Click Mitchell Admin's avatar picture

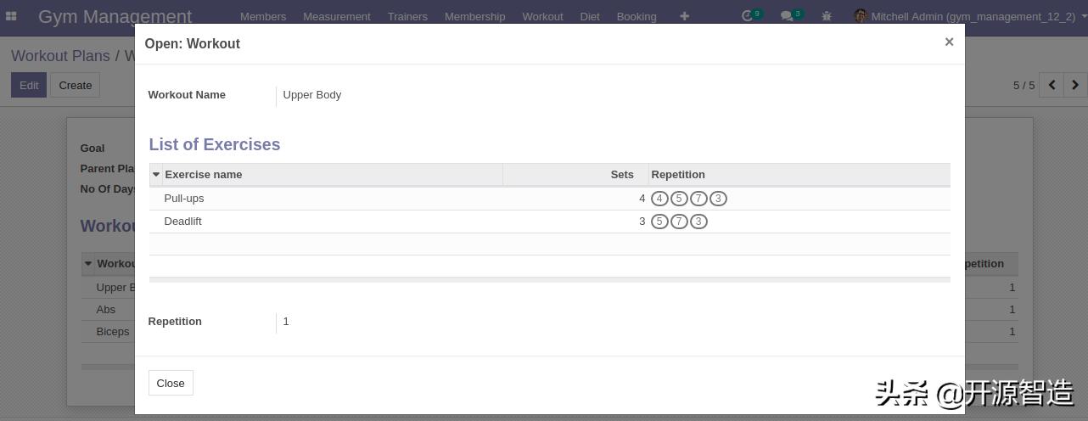(861, 16)
